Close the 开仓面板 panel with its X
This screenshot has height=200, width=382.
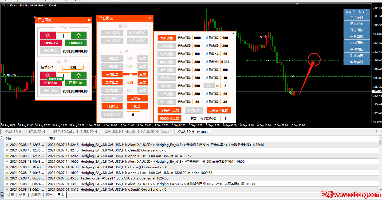(89, 20)
